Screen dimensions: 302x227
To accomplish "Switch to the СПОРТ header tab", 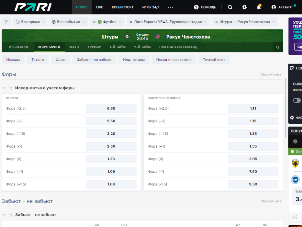I will (x=82, y=7).
